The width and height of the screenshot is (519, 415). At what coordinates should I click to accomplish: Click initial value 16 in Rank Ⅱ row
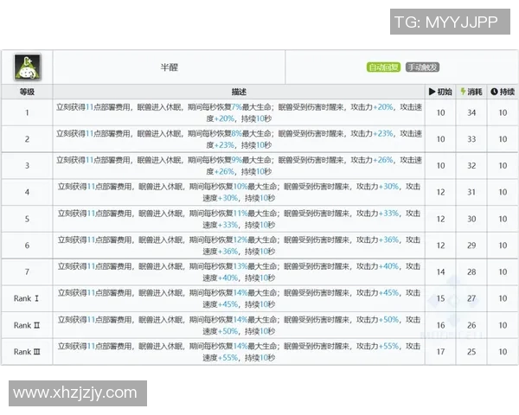pos(440,325)
